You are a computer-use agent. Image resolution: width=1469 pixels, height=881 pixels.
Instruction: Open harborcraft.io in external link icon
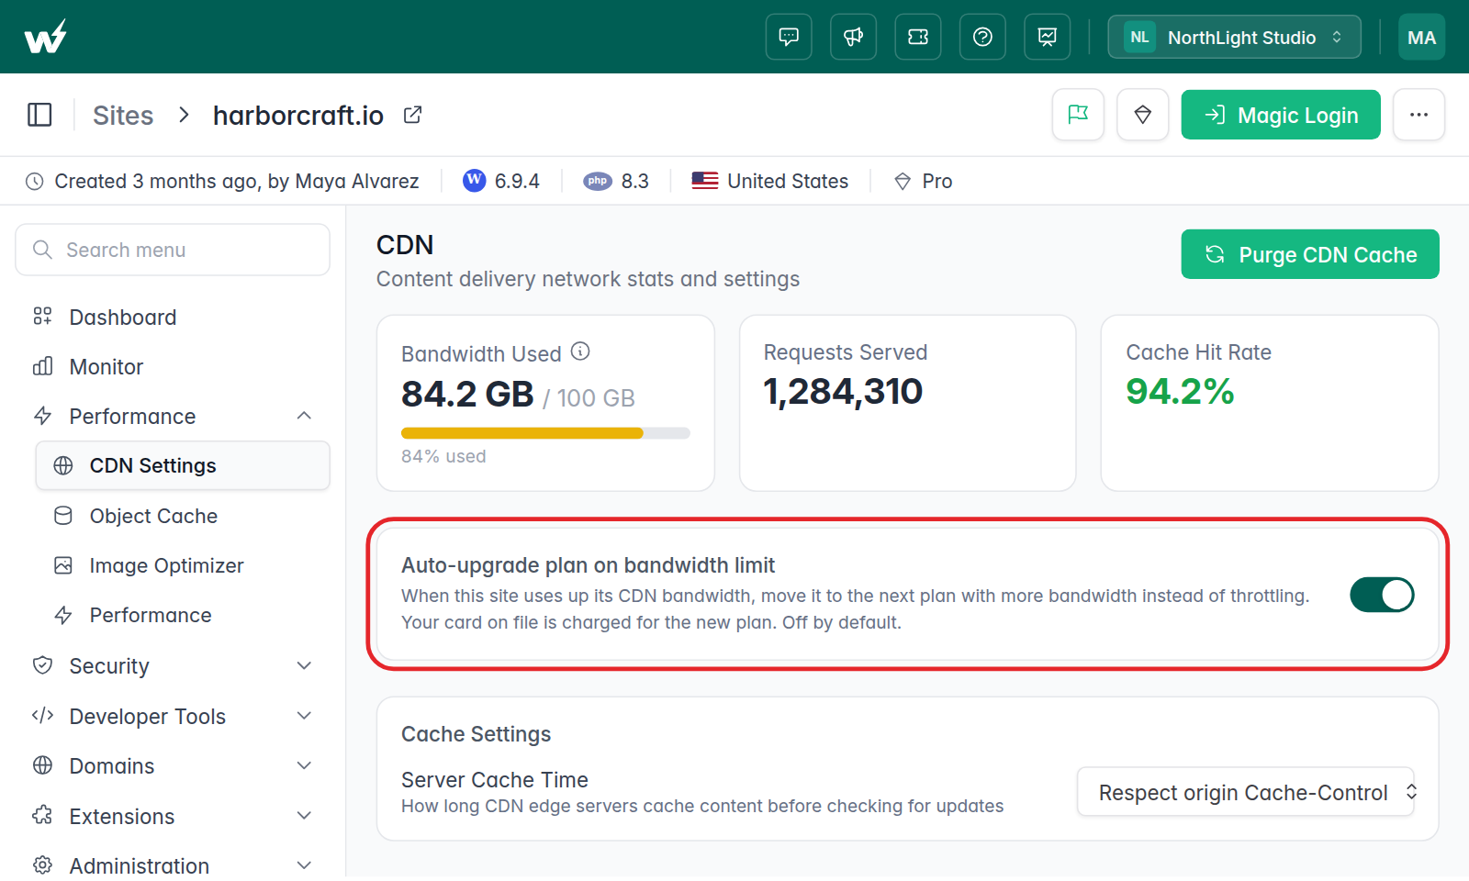click(x=413, y=115)
